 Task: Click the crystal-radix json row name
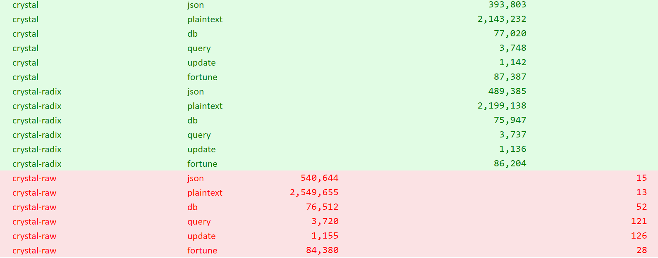tap(37, 92)
